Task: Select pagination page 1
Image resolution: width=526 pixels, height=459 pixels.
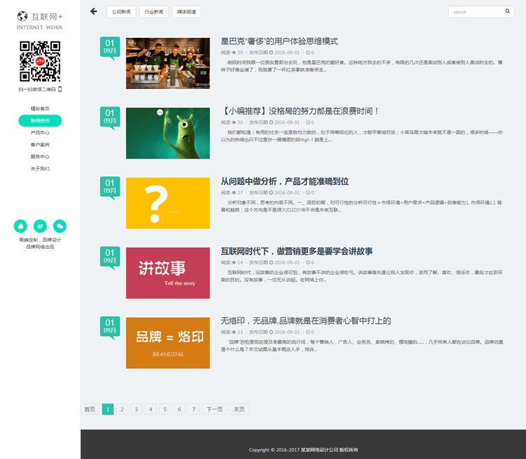Action: click(x=108, y=409)
